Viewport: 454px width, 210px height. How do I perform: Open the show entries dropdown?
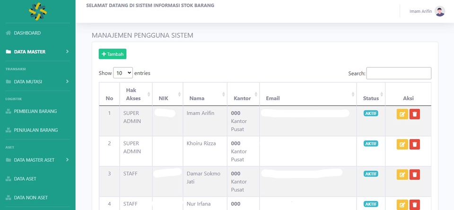point(123,73)
